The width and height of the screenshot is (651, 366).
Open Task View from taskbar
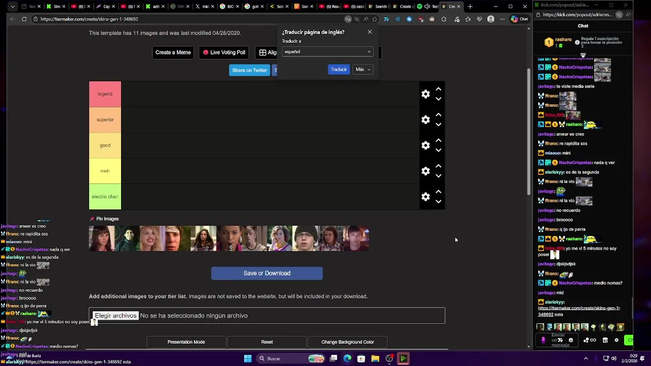(334, 358)
